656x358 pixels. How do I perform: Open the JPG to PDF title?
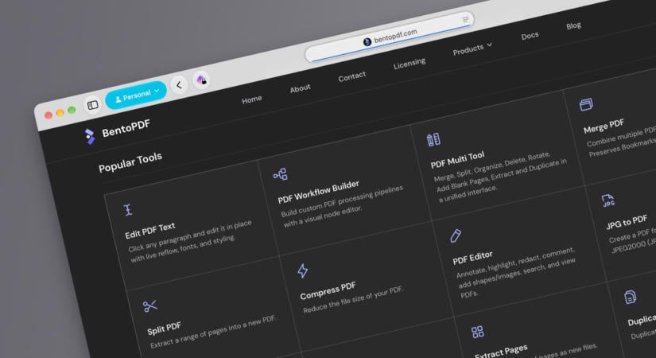pos(627,222)
